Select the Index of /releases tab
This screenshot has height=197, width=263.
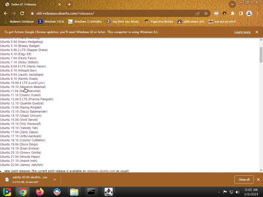click(x=33, y=4)
